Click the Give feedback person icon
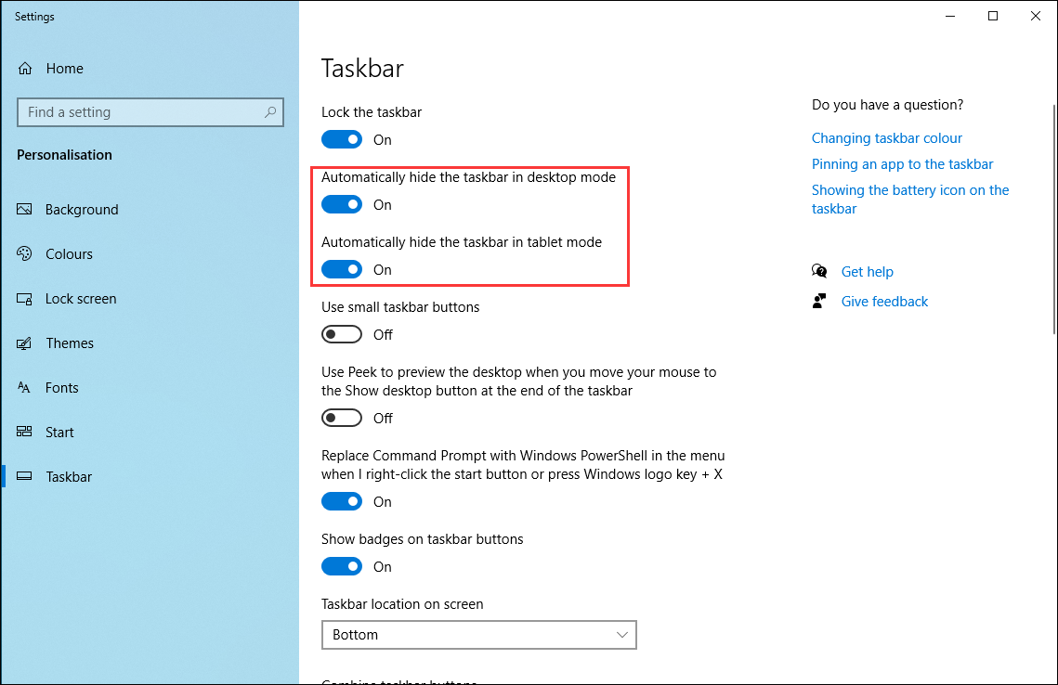This screenshot has height=685, width=1058. tap(819, 302)
